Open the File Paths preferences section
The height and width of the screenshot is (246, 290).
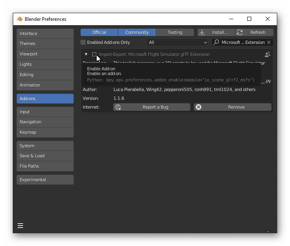(x=45, y=166)
